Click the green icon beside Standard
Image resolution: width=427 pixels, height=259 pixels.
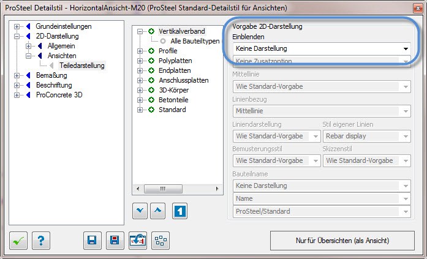coord(151,110)
